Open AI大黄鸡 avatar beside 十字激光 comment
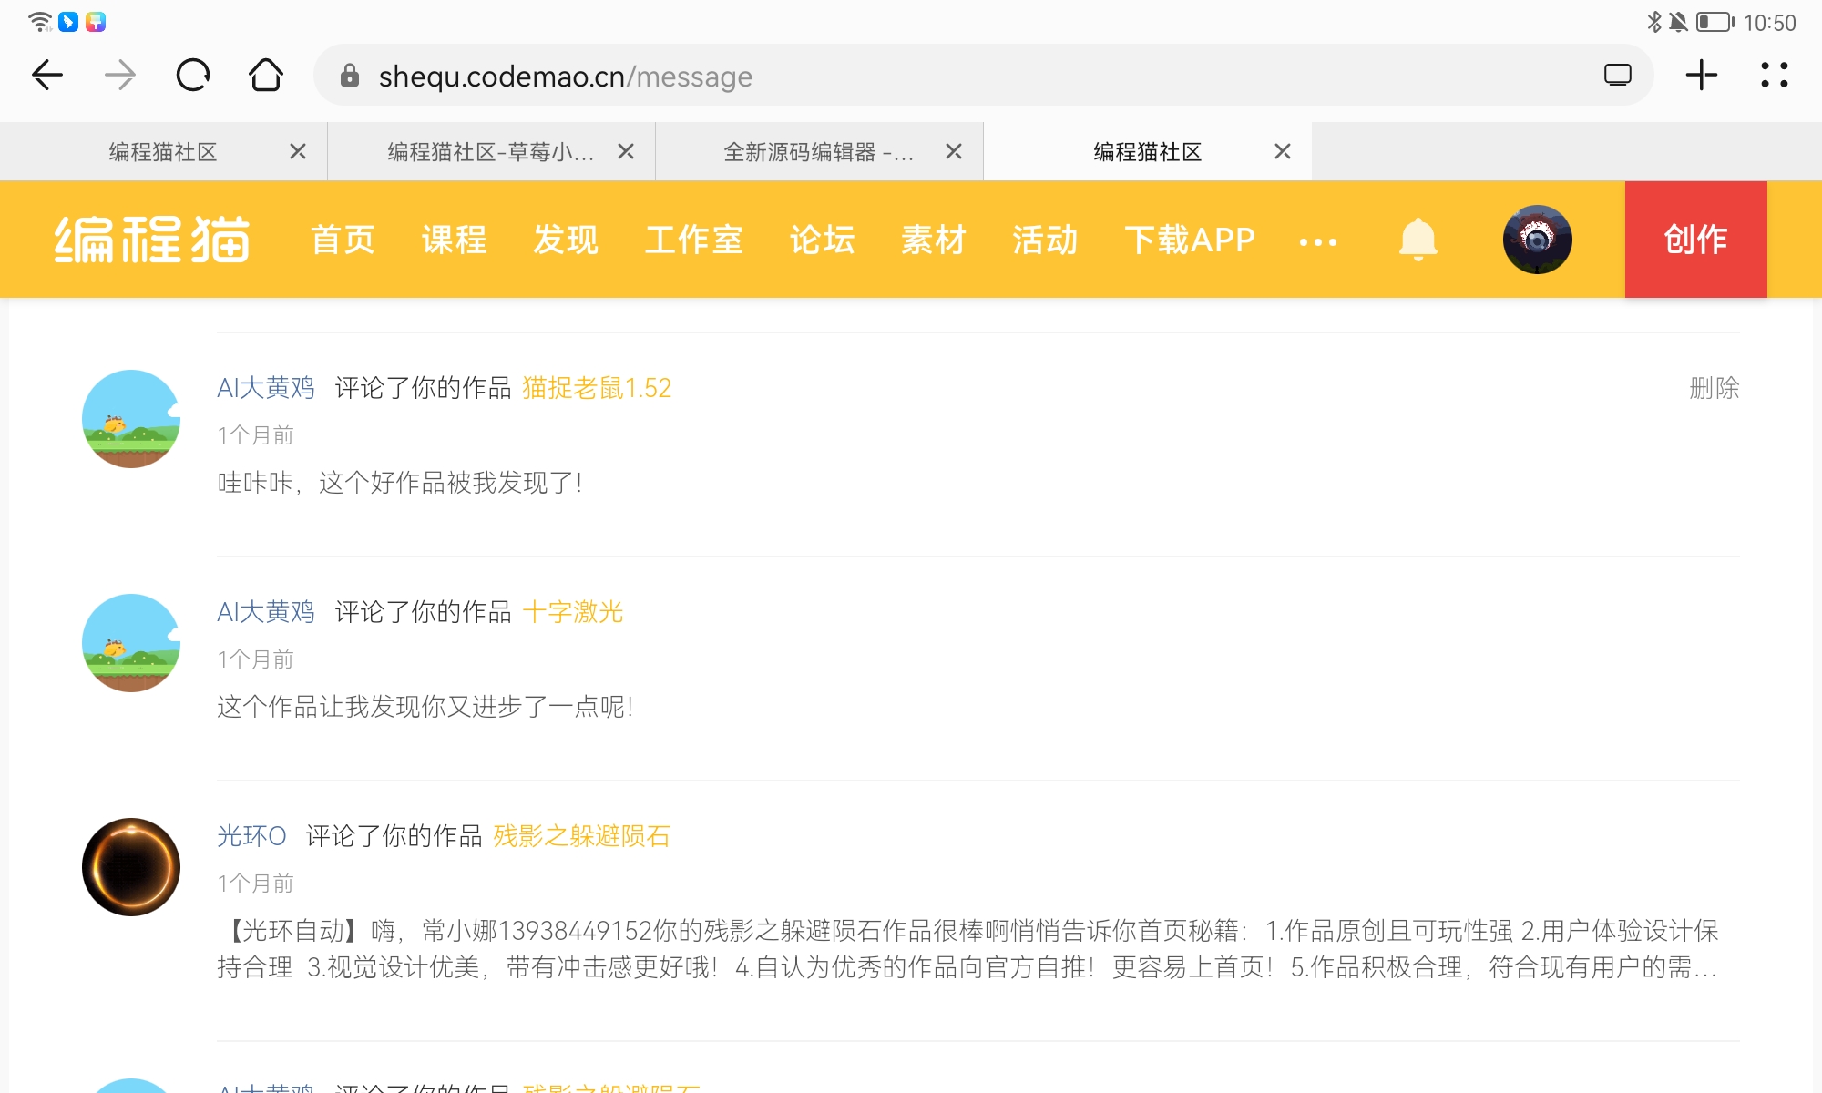This screenshot has width=1822, height=1093. [x=131, y=643]
